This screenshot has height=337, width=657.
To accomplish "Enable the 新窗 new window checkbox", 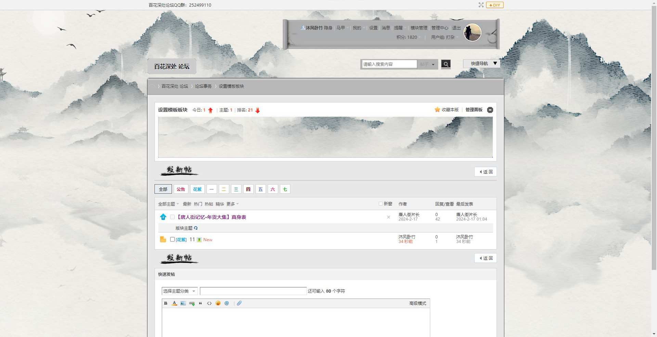I will click(381, 204).
